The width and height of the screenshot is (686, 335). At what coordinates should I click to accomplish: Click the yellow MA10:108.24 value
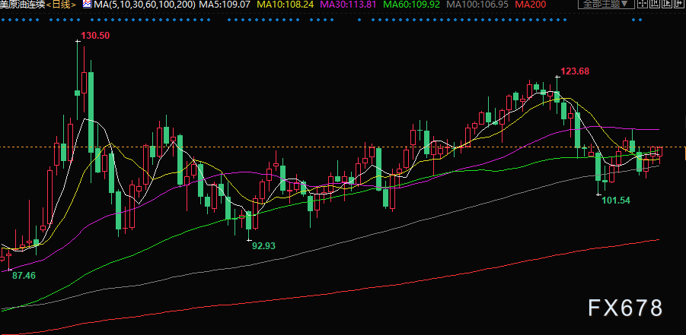[x=287, y=5]
